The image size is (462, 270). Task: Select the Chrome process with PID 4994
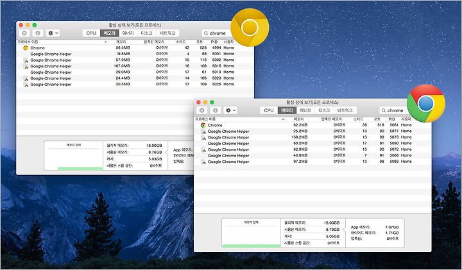click(135, 47)
